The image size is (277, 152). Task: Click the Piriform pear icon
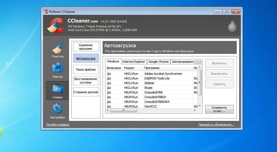click(232, 25)
